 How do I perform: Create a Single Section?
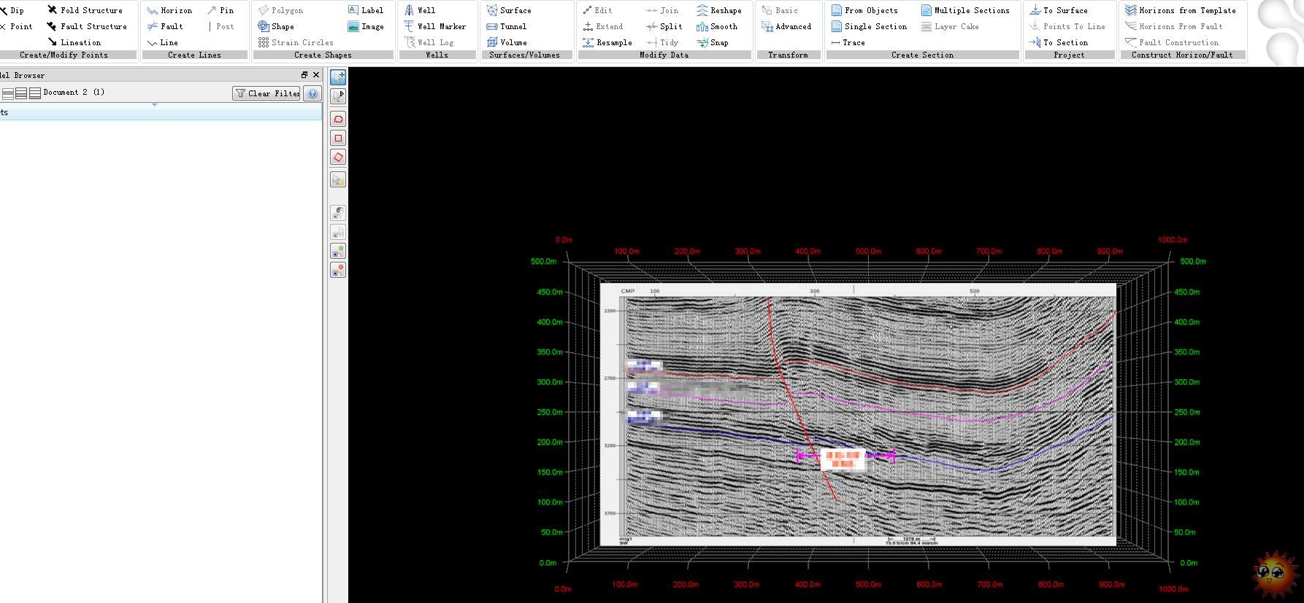click(869, 26)
